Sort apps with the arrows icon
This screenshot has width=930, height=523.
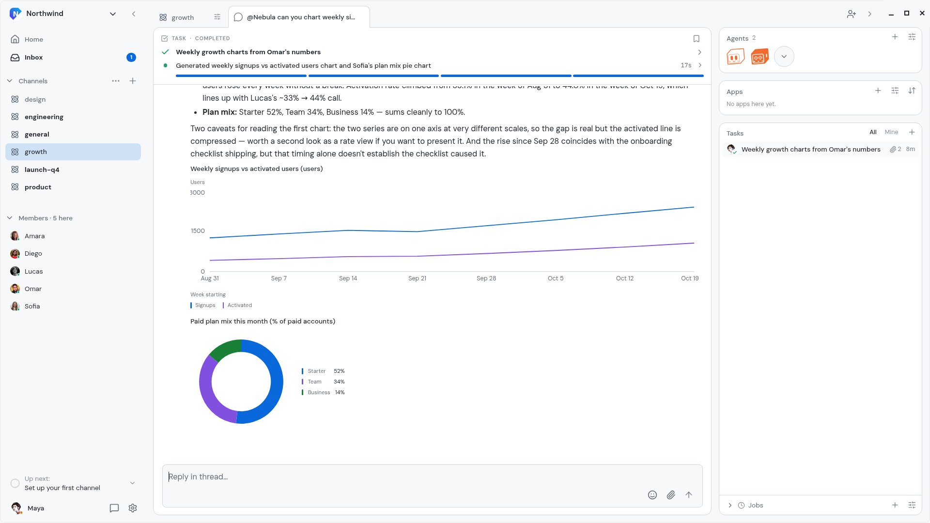tap(912, 91)
